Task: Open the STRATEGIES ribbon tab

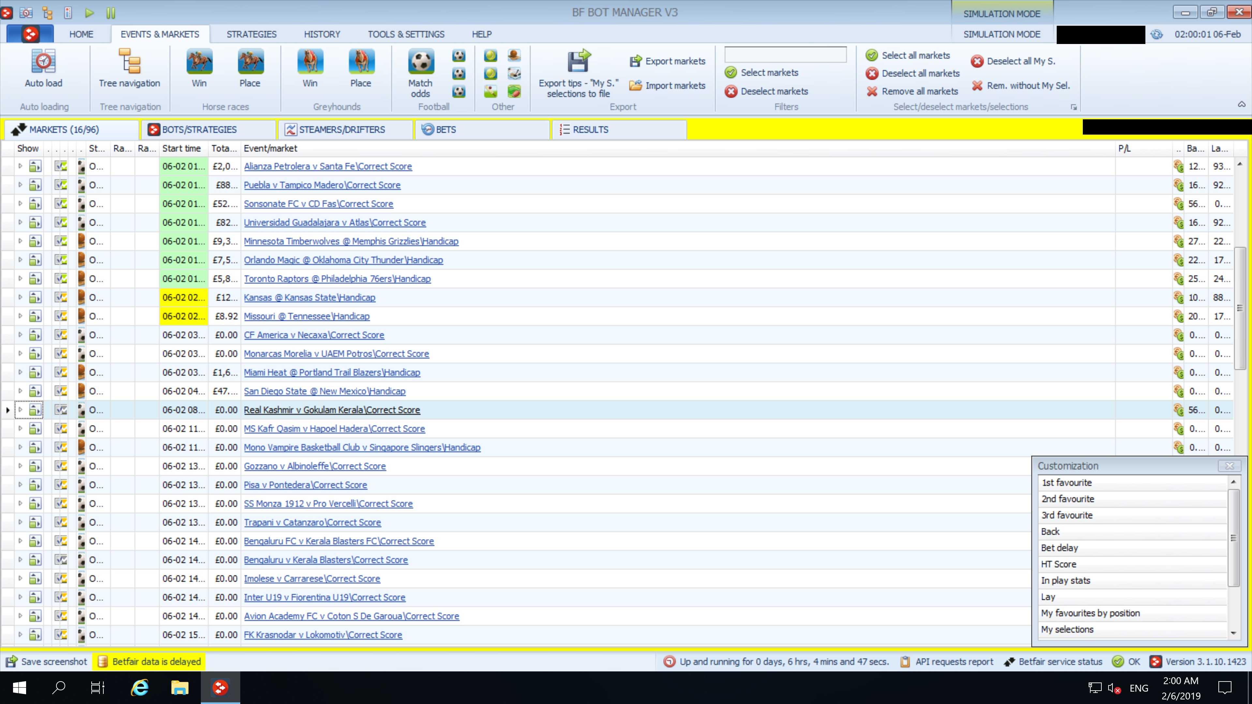Action: pos(251,34)
